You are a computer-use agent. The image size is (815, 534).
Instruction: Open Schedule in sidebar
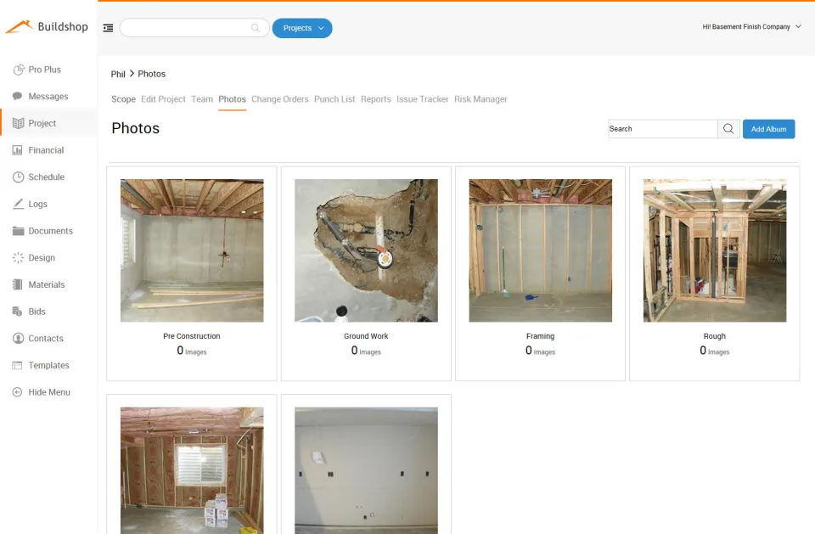46,177
